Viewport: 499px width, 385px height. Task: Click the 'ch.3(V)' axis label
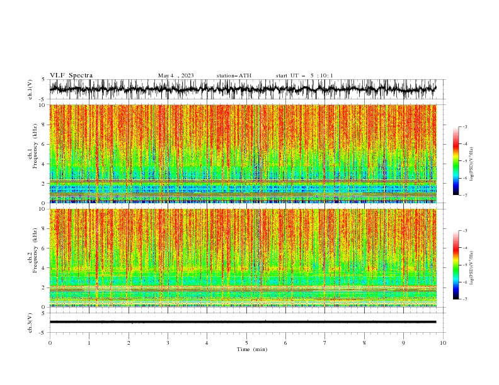[30, 323]
